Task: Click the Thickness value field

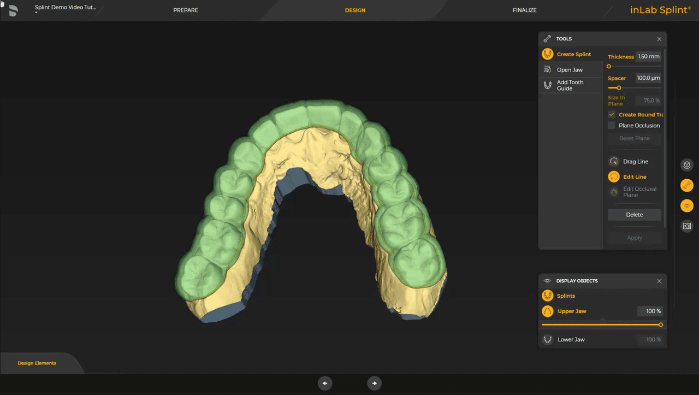Action: (x=648, y=56)
